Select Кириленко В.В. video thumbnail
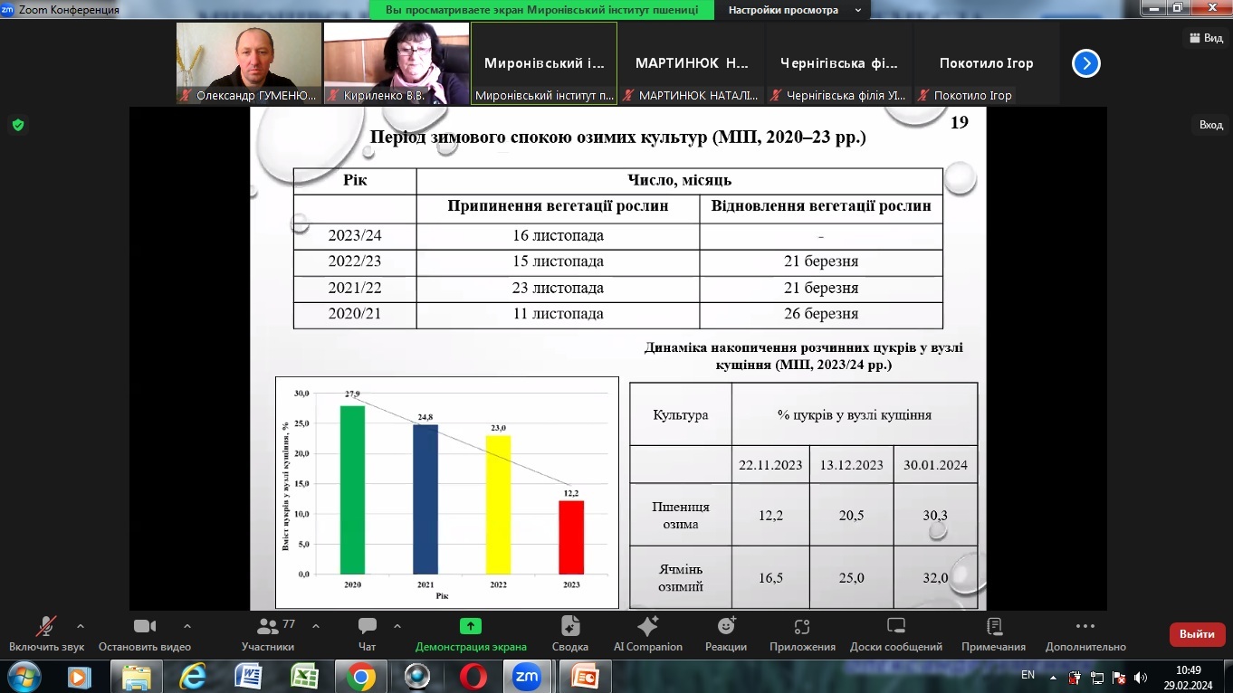Viewport: 1233px width, 693px height. click(x=397, y=63)
